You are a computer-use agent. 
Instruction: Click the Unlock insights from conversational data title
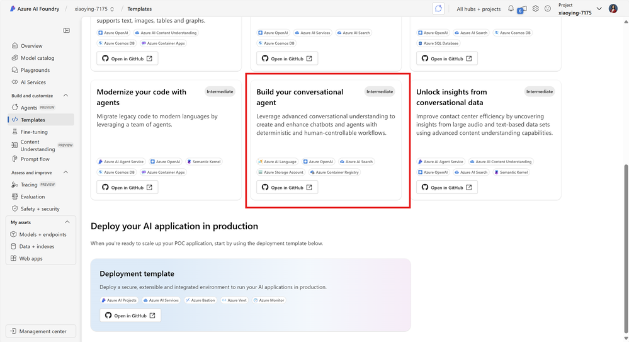click(451, 97)
